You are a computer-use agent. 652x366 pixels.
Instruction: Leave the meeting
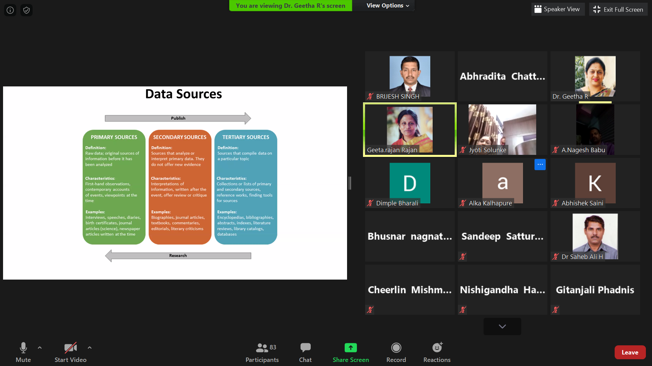click(630, 352)
